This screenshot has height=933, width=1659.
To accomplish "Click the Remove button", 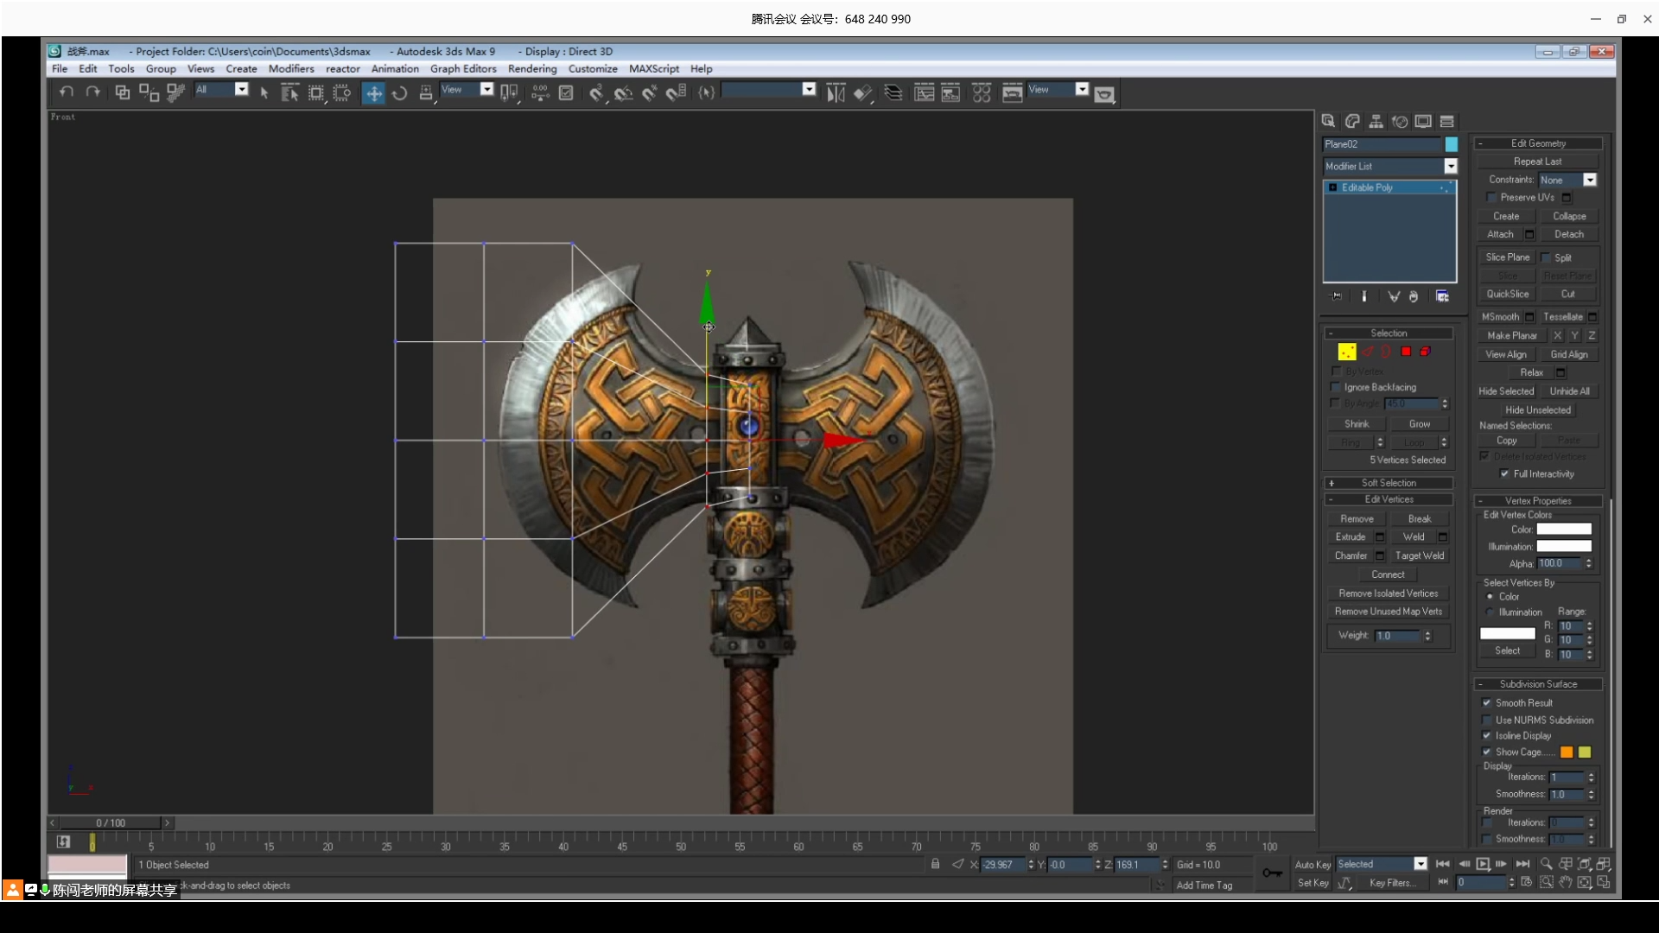I will [x=1357, y=519].
